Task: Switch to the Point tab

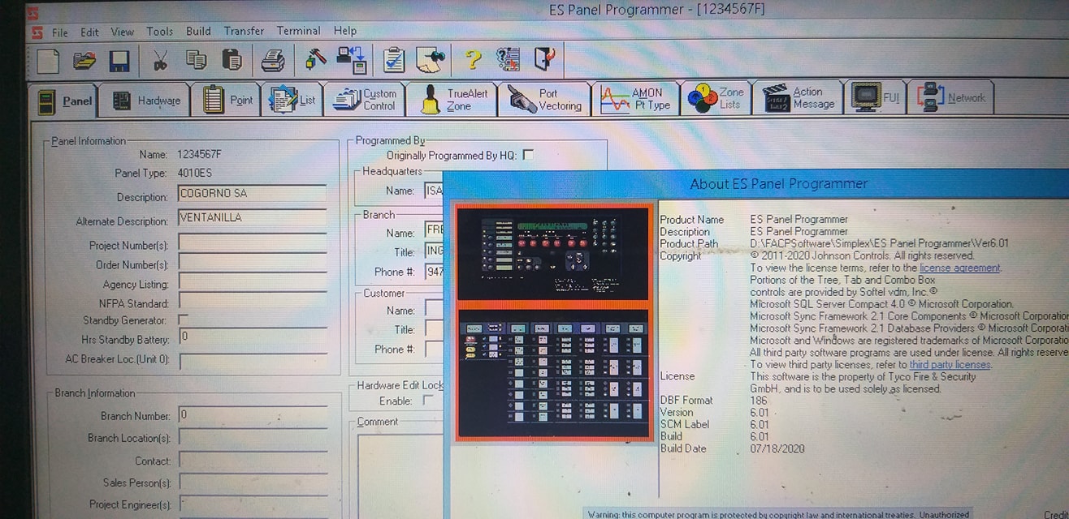Action: [x=227, y=100]
